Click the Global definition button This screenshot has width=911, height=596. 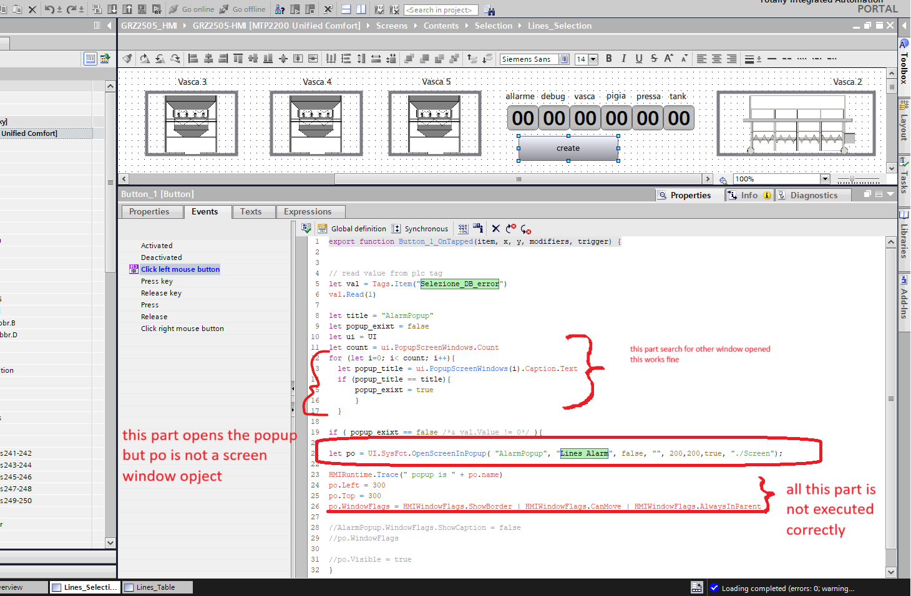(352, 229)
